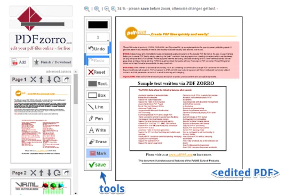Select the highlighted Mark tool
The width and height of the screenshot is (293, 195).
98,153
